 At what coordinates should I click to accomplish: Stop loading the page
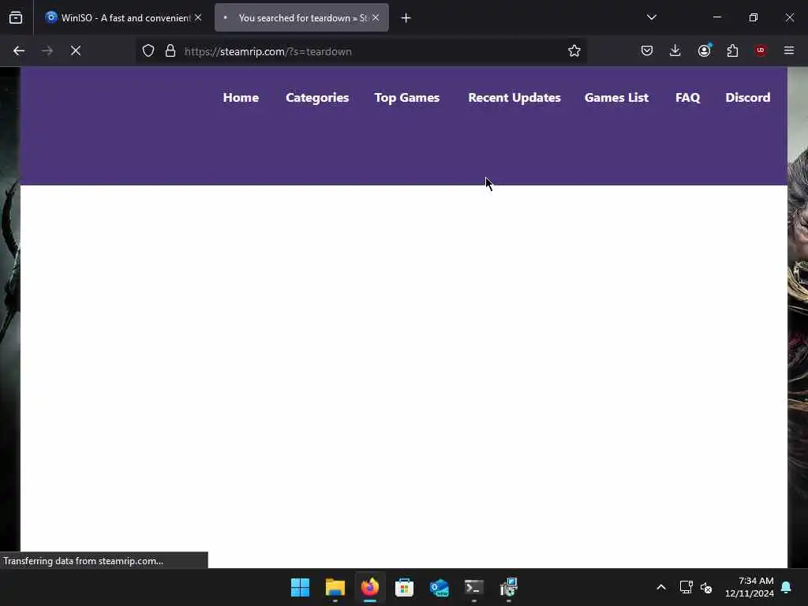(x=76, y=50)
